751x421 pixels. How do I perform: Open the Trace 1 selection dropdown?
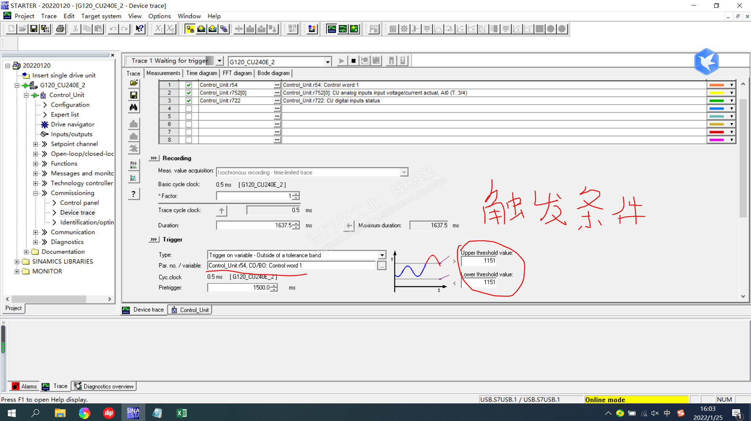(x=219, y=61)
